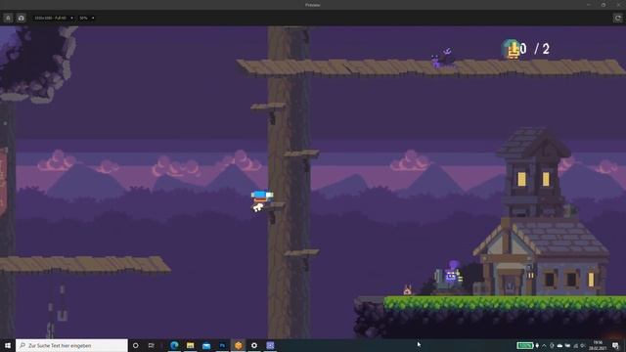Open the notification center icon
The image size is (626, 352).
pos(615,345)
